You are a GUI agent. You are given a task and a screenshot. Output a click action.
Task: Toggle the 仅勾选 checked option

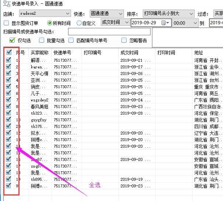pyautogui.click(x=13, y=40)
